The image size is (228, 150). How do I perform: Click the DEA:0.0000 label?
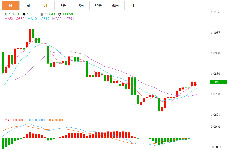tap(56, 120)
